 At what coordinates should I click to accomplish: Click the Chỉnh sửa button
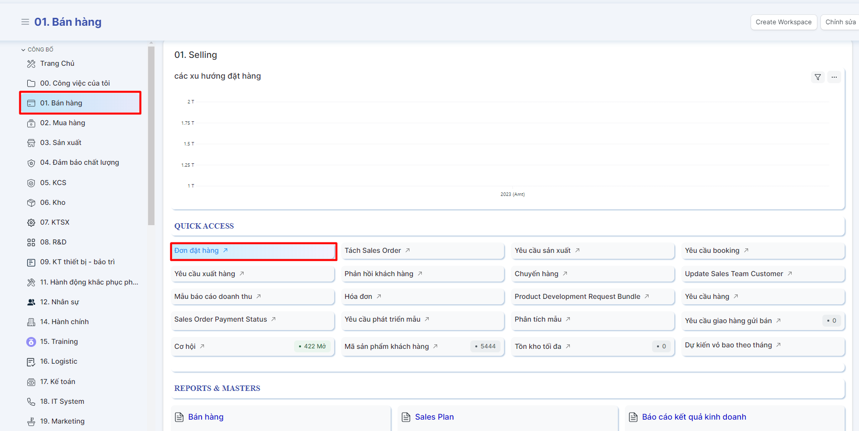[840, 22]
